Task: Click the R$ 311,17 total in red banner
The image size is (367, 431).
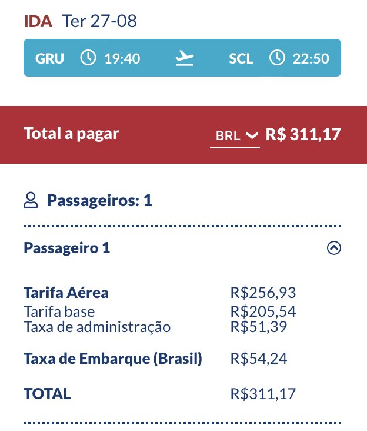Action: click(x=303, y=134)
